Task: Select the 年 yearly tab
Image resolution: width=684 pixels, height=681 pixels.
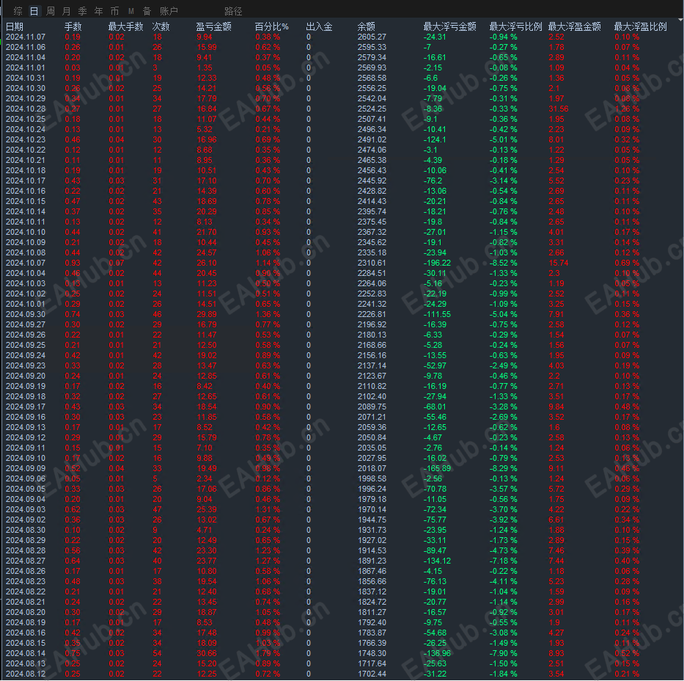Action: pos(98,11)
